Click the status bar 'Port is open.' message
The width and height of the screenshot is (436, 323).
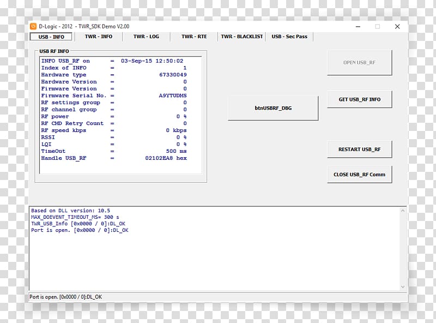(65, 297)
